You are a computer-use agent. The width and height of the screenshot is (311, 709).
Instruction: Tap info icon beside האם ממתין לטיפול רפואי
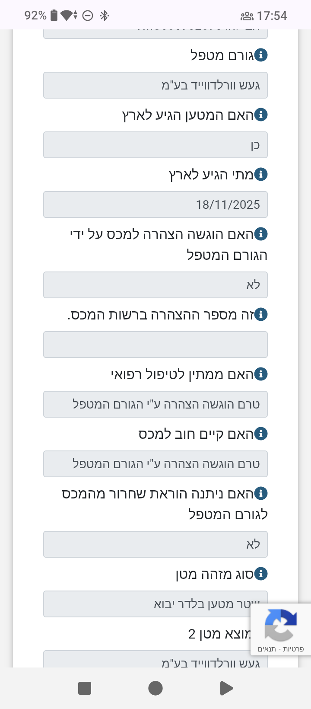click(261, 374)
